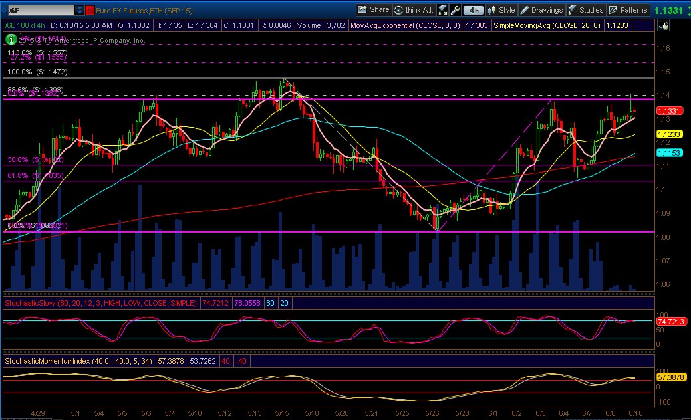Viewport: 691px width, 420px height.
Task: Open the Patterns menu
Action: (628, 10)
